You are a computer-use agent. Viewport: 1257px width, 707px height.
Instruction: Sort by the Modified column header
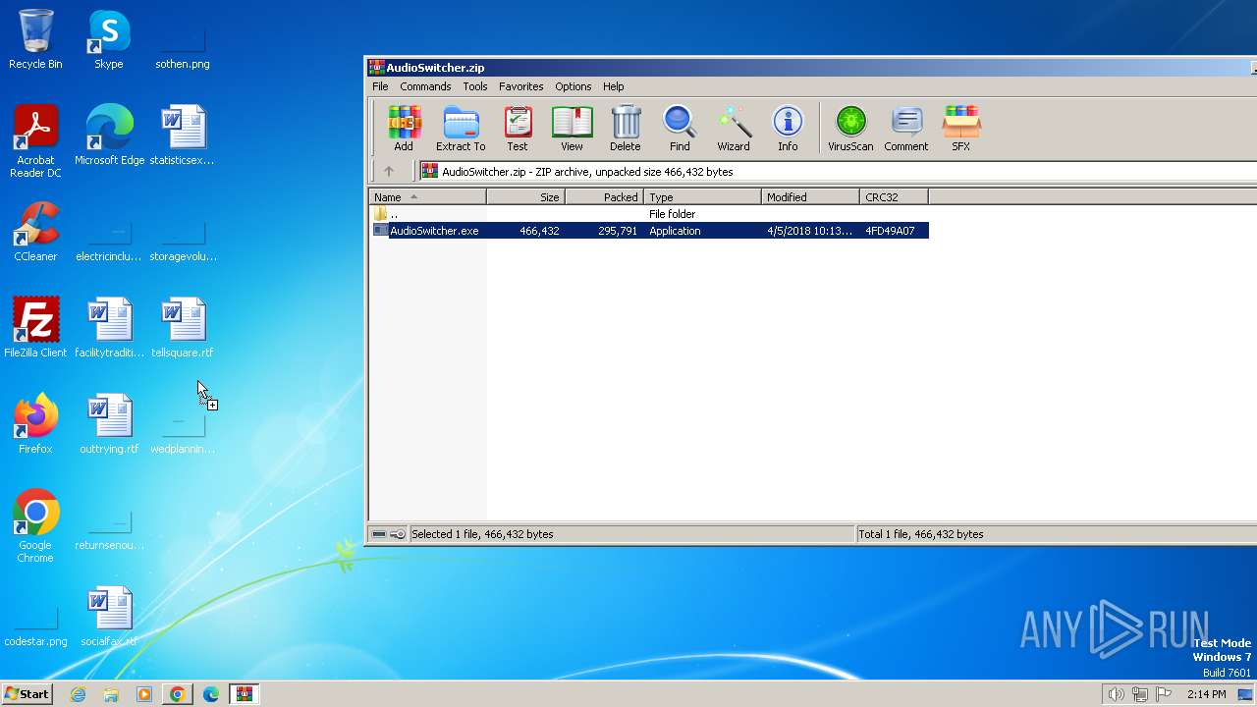point(811,197)
